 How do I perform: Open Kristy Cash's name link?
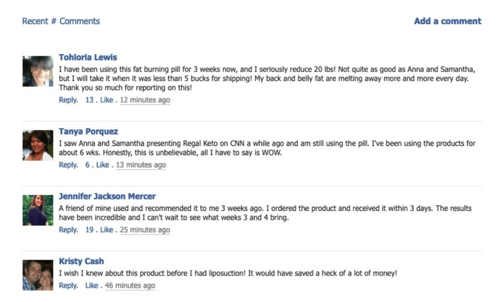tap(81, 261)
